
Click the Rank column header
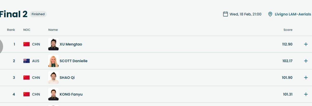click(x=11, y=30)
